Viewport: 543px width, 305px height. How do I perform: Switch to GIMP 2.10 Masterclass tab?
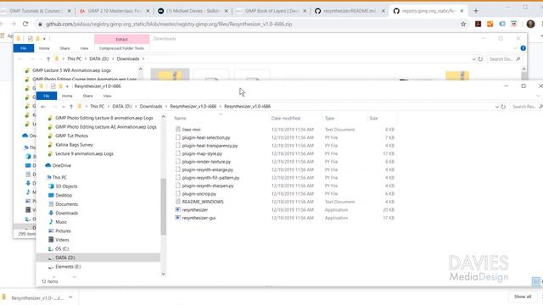point(115,11)
